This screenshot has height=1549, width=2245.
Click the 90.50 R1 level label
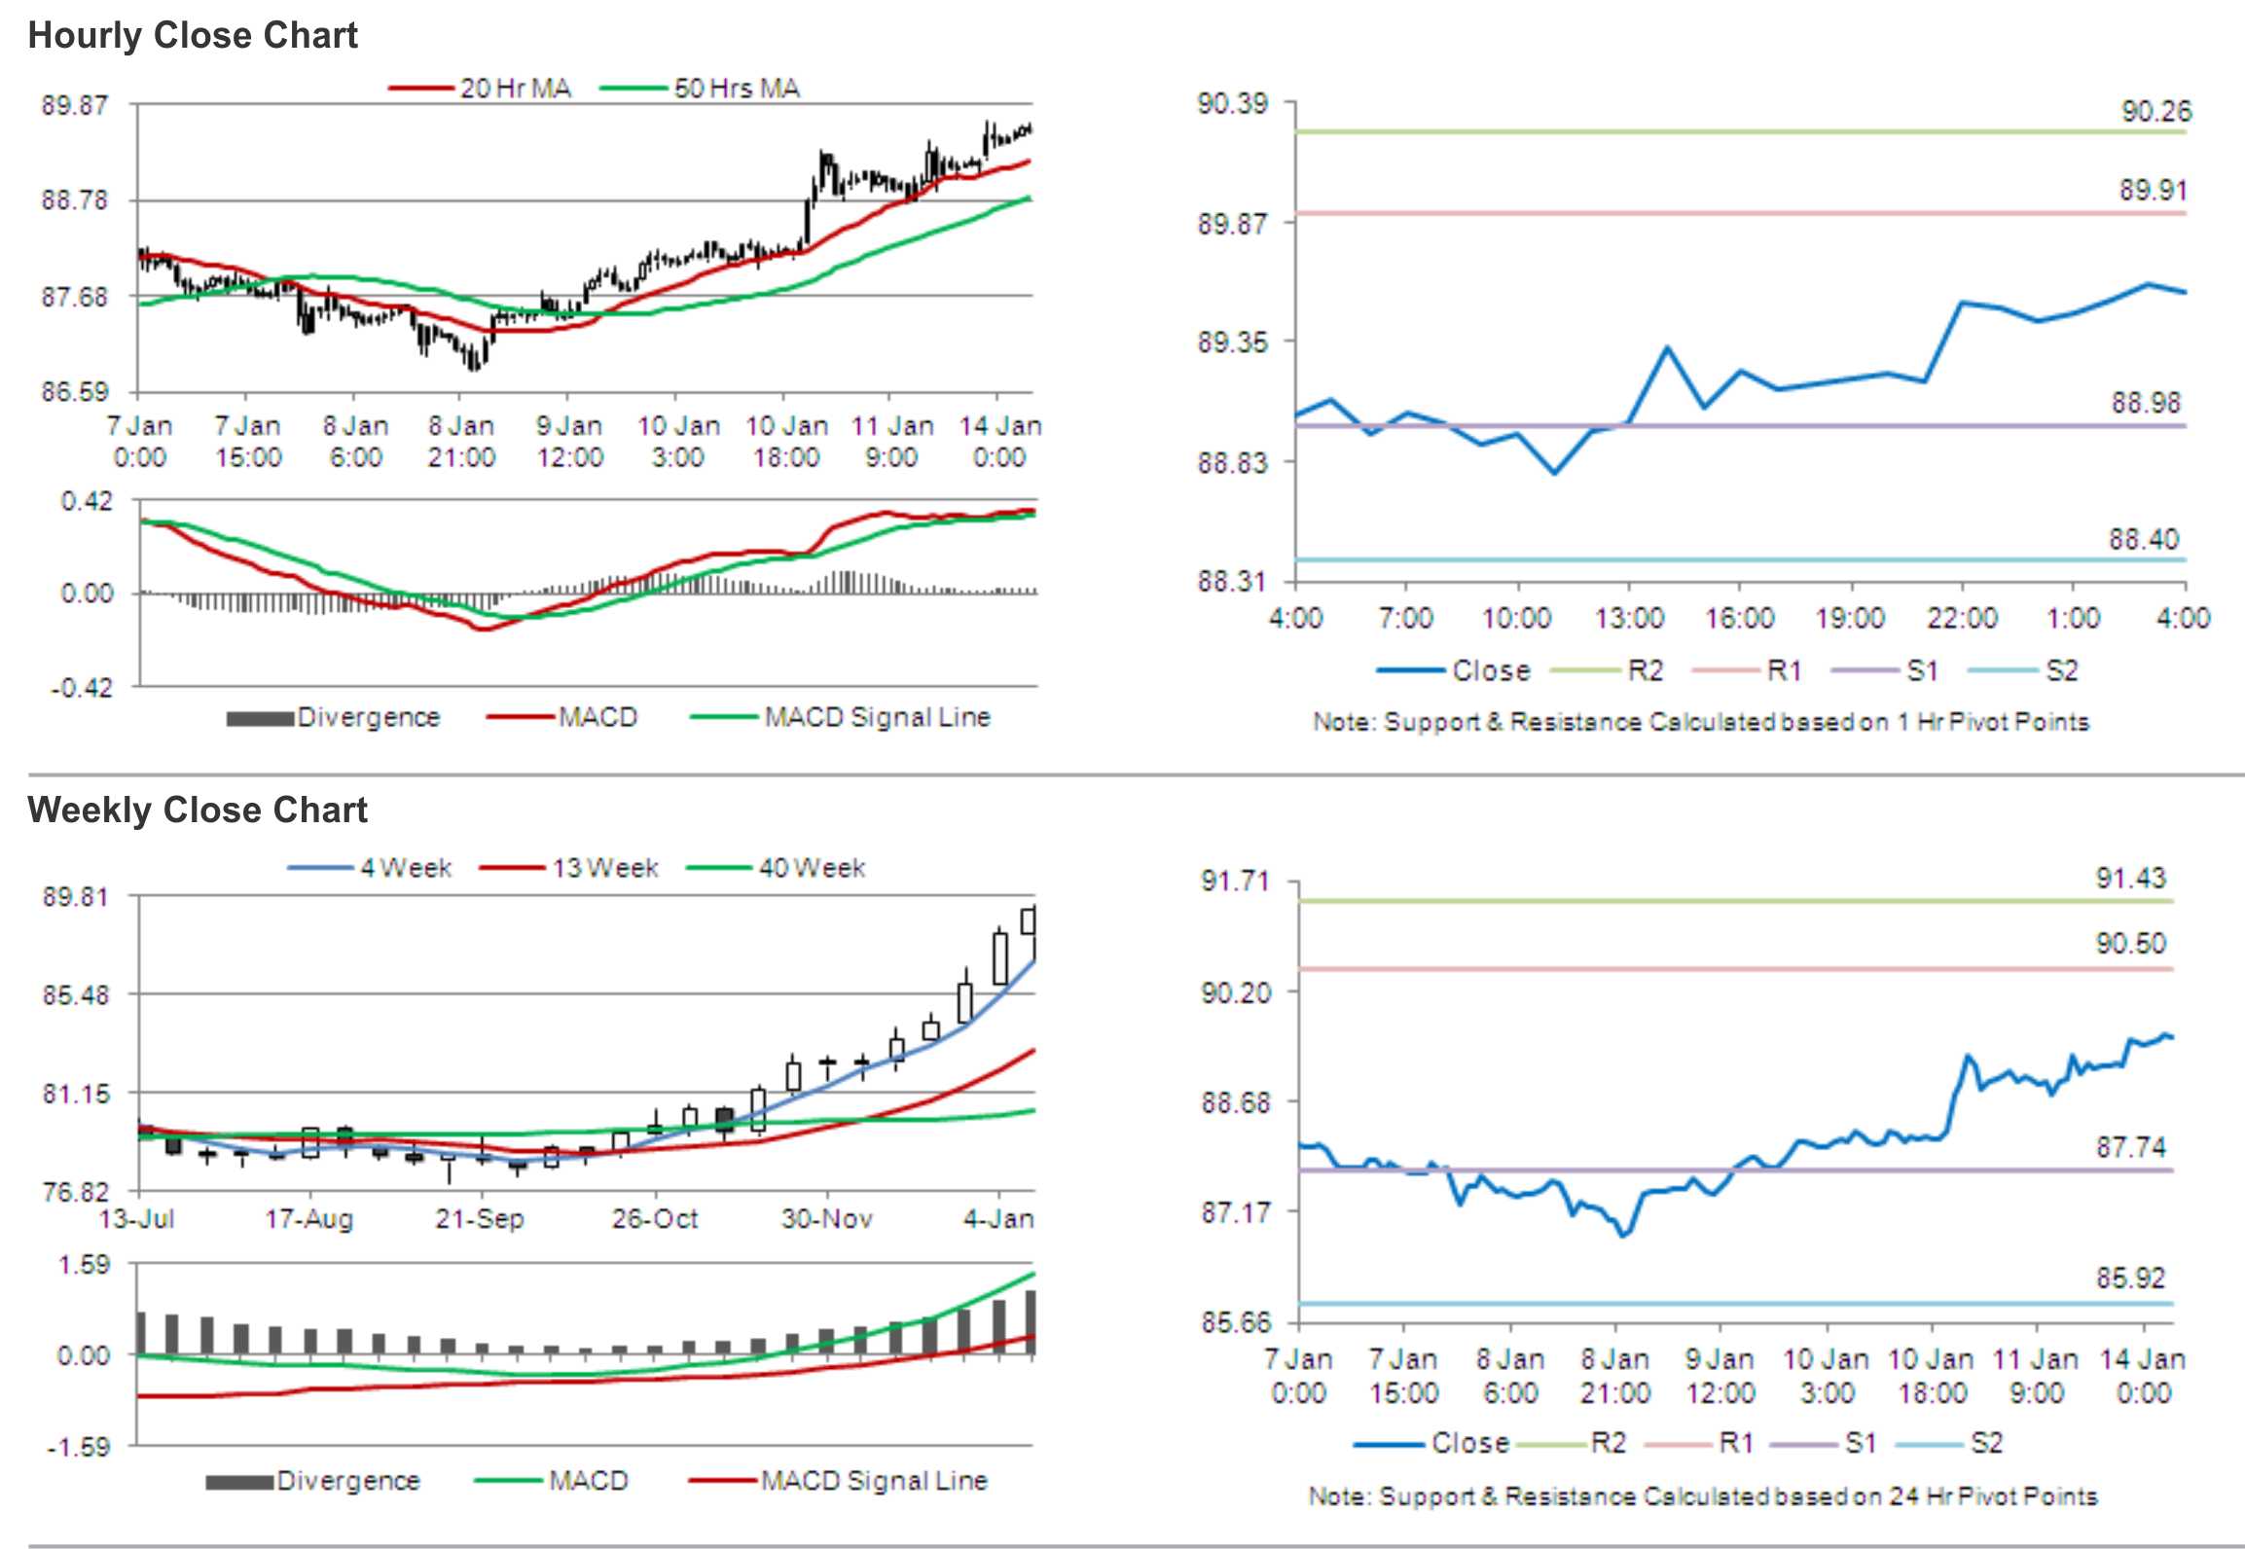tap(2131, 943)
